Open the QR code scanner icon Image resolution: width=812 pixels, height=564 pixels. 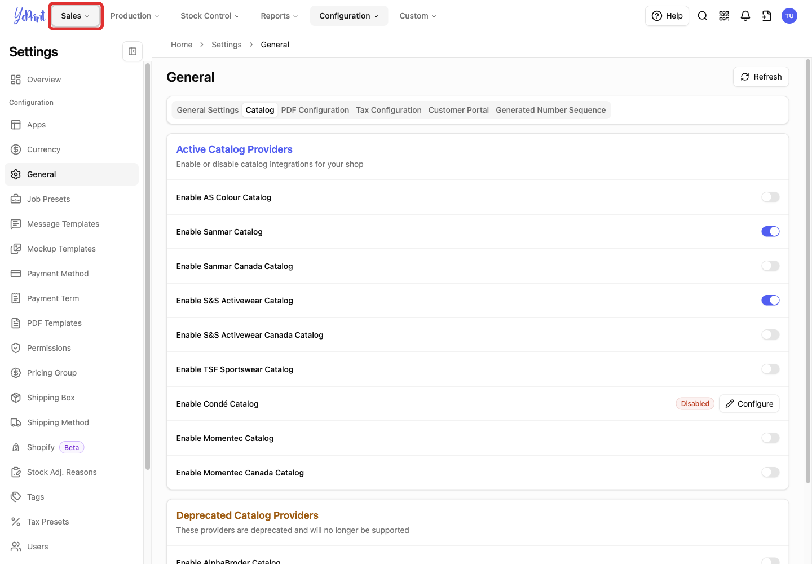[x=724, y=16]
